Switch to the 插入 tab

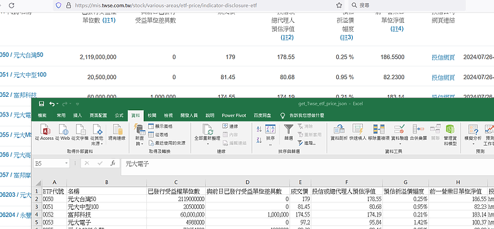pyautogui.click(x=77, y=115)
